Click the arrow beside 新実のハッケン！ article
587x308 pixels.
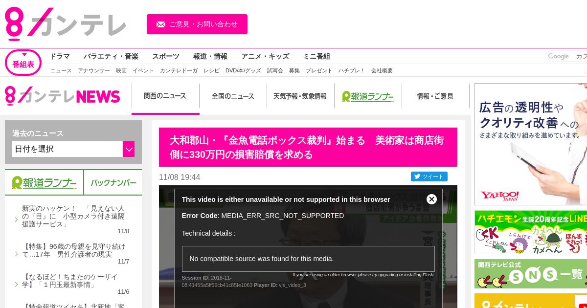tap(16, 220)
